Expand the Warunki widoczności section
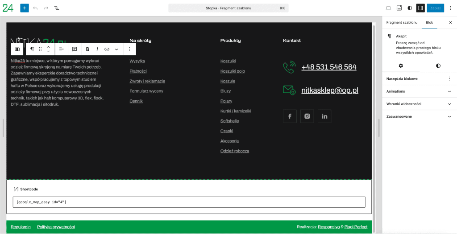Viewport: 457px width, 234px height. (x=419, y=104)
